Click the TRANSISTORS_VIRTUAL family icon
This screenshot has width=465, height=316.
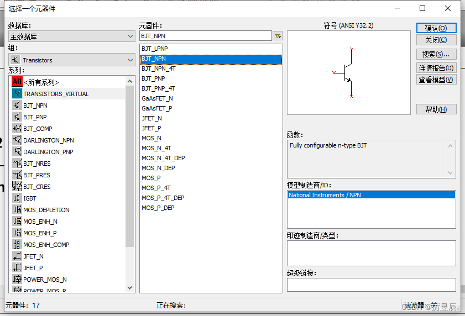[x=17, y=94]
